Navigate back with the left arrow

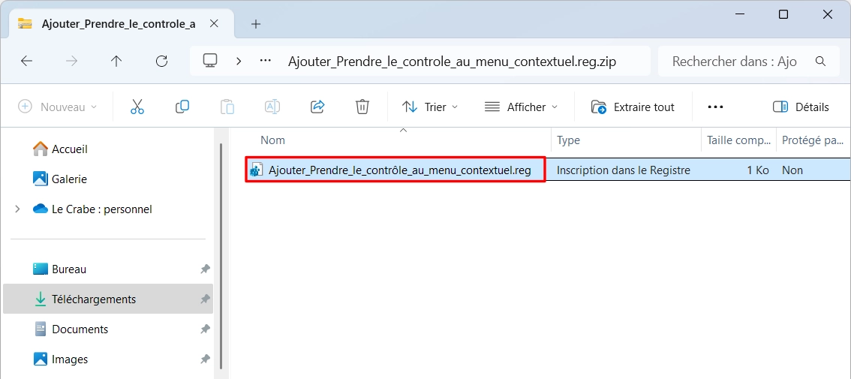(26, 61)
